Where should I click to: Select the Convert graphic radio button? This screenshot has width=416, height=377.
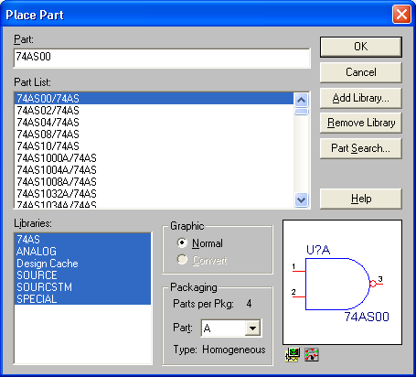tap(182, 260)
